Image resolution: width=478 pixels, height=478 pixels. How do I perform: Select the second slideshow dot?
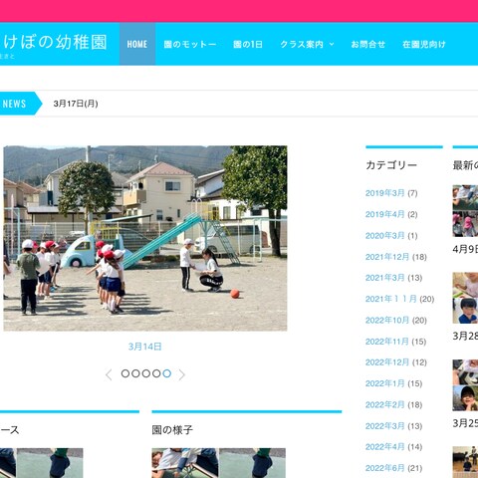(x=135, y=373)
